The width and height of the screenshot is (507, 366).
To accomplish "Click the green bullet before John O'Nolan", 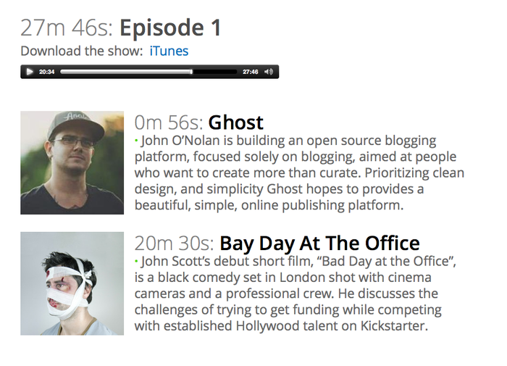I will tap(136, 141).
